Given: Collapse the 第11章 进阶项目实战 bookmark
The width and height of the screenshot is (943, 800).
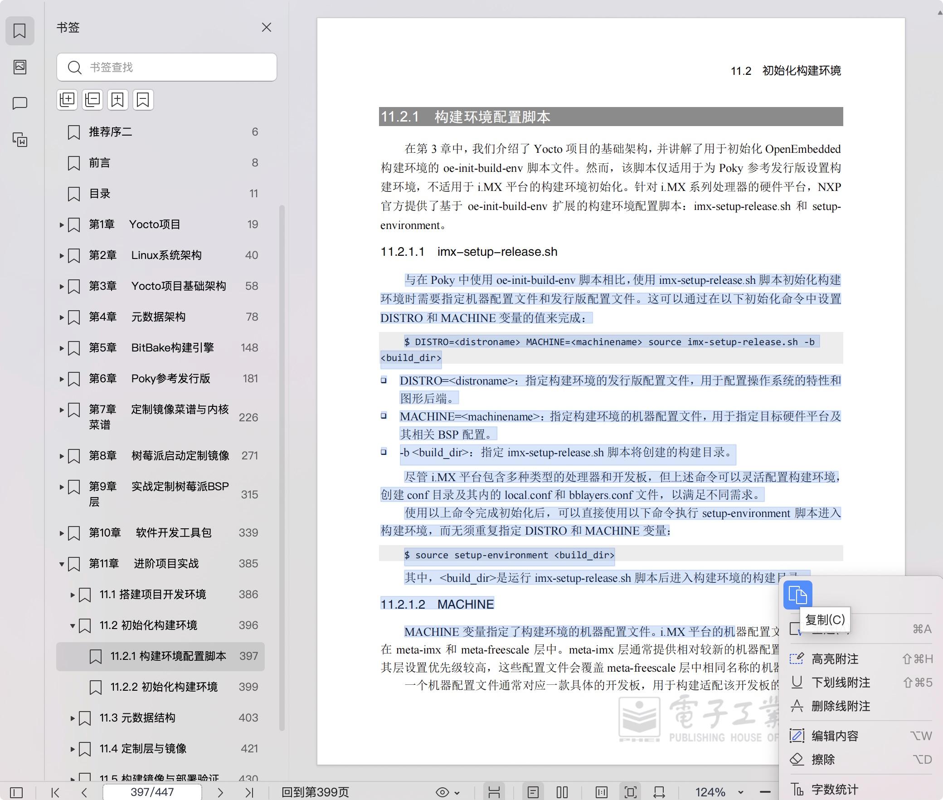Looking at the screenshot, I should (x=62, y=564).
